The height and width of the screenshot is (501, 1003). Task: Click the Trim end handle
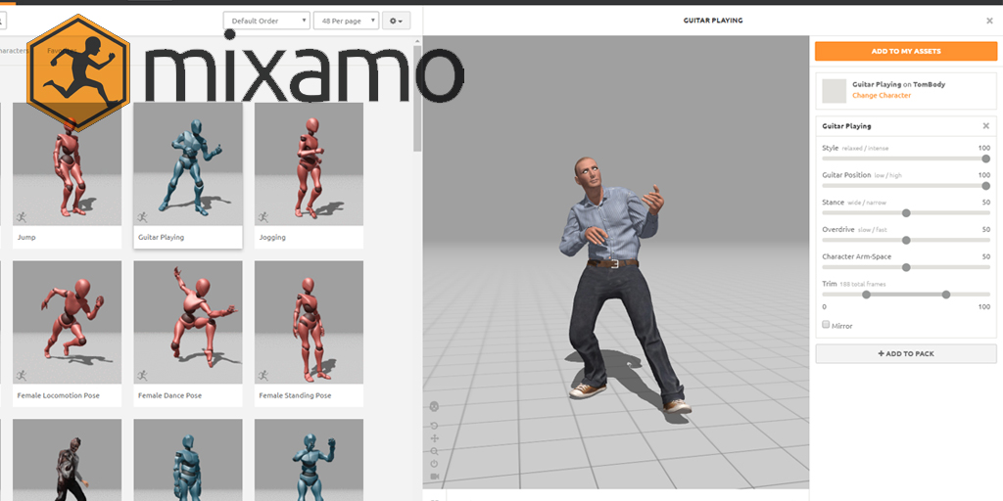click(946, 295)
